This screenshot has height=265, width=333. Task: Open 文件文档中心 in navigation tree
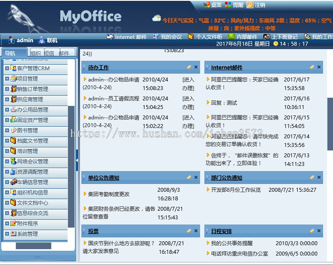click(33, 203)
